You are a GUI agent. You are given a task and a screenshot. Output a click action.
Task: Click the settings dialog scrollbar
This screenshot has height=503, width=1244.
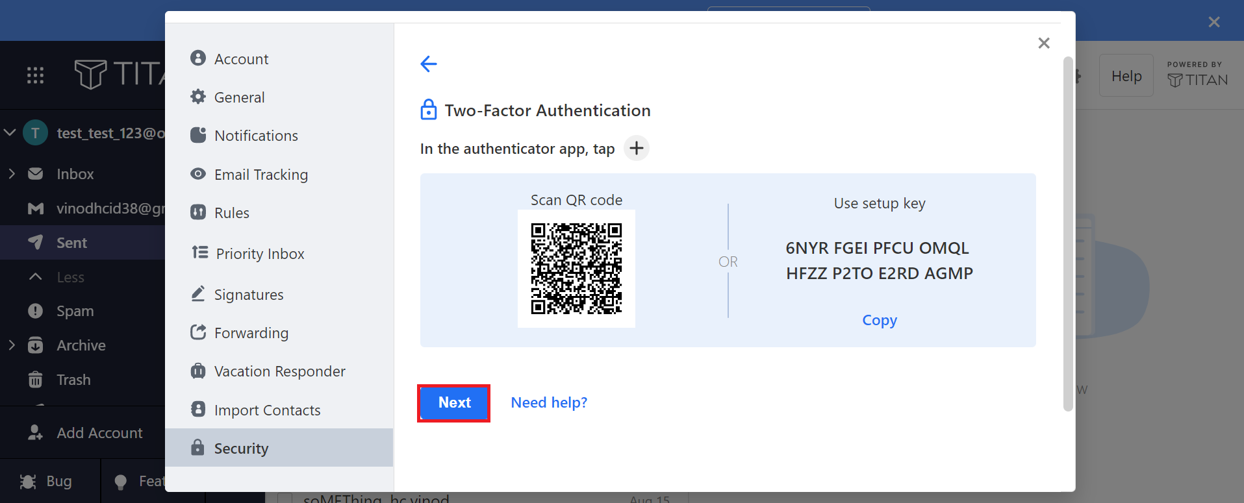point(1068,234)
